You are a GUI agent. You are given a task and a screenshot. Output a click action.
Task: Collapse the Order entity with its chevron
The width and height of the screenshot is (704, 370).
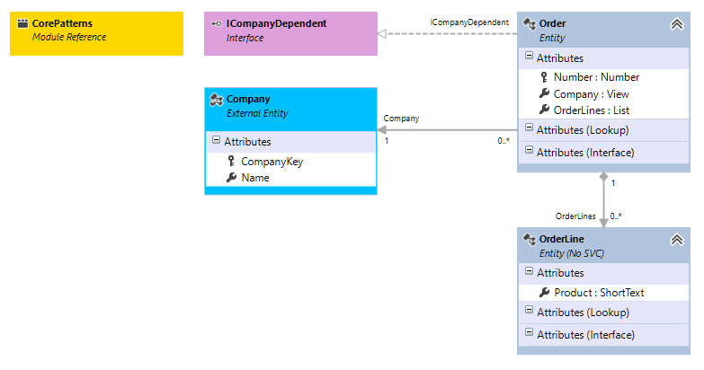(x=677, y=24)
